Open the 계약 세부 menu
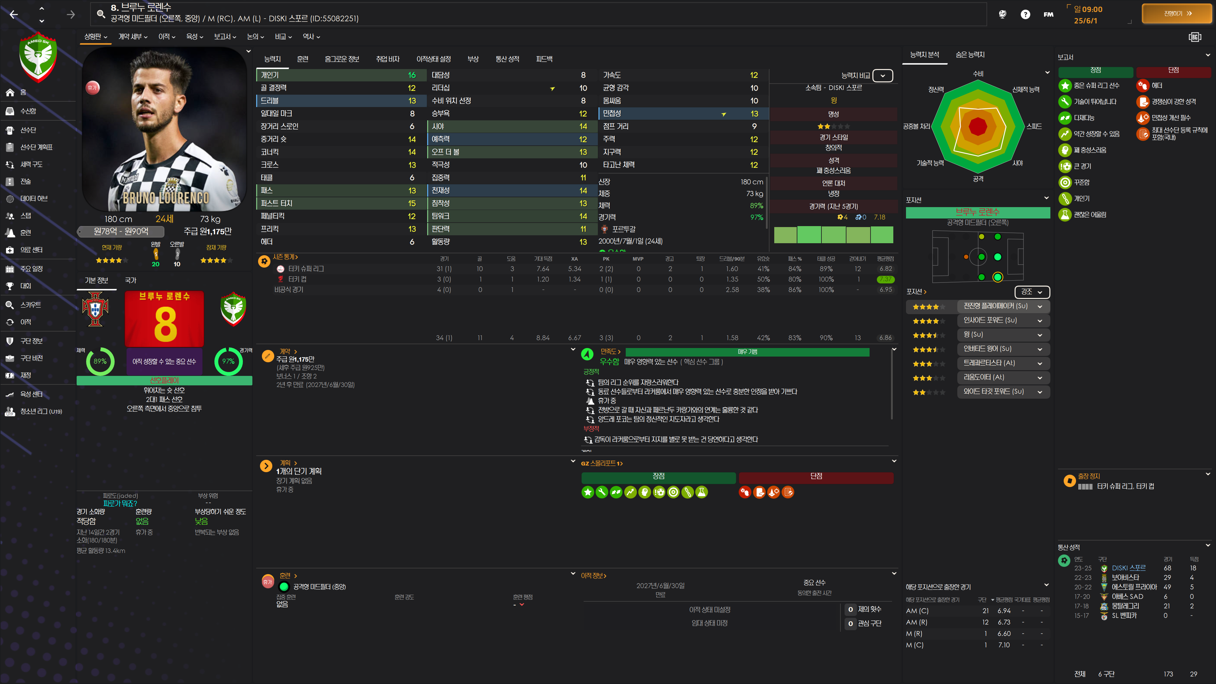 [133, 36]
